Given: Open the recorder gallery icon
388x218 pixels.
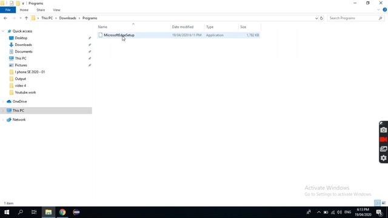Looking at the screenshot, I should pyautogui.click(x=384, y=148).
